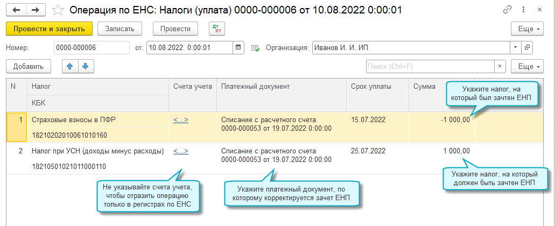This screenshot has width=555, height=226.
Task: Move selected row up
Action: click(69, 66)
